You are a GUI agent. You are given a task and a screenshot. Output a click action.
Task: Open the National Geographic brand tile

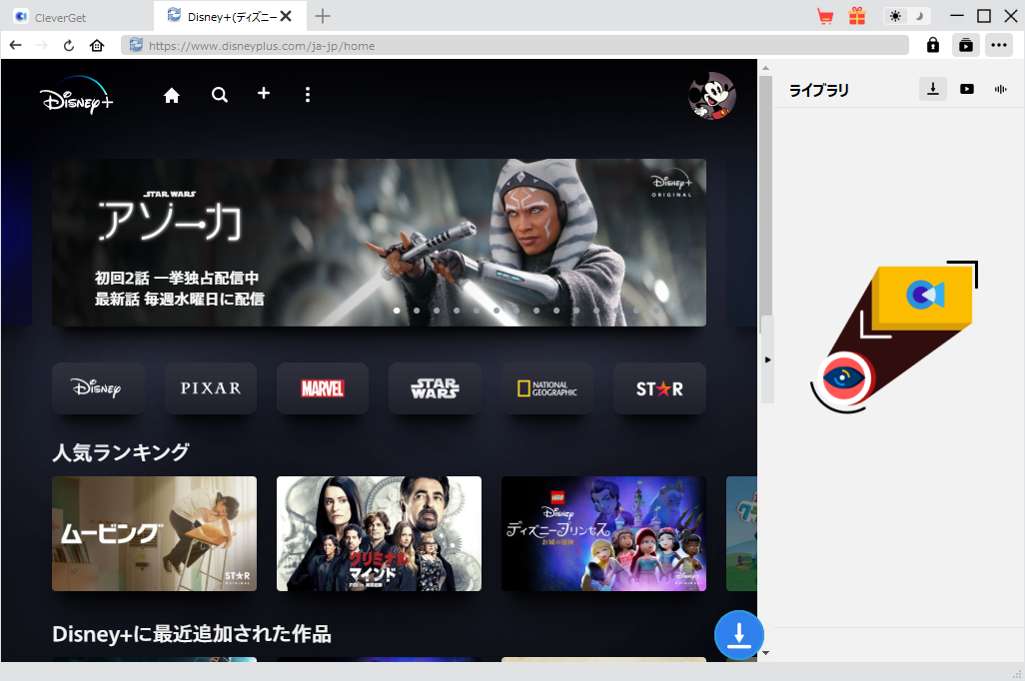tap(547, 388)
